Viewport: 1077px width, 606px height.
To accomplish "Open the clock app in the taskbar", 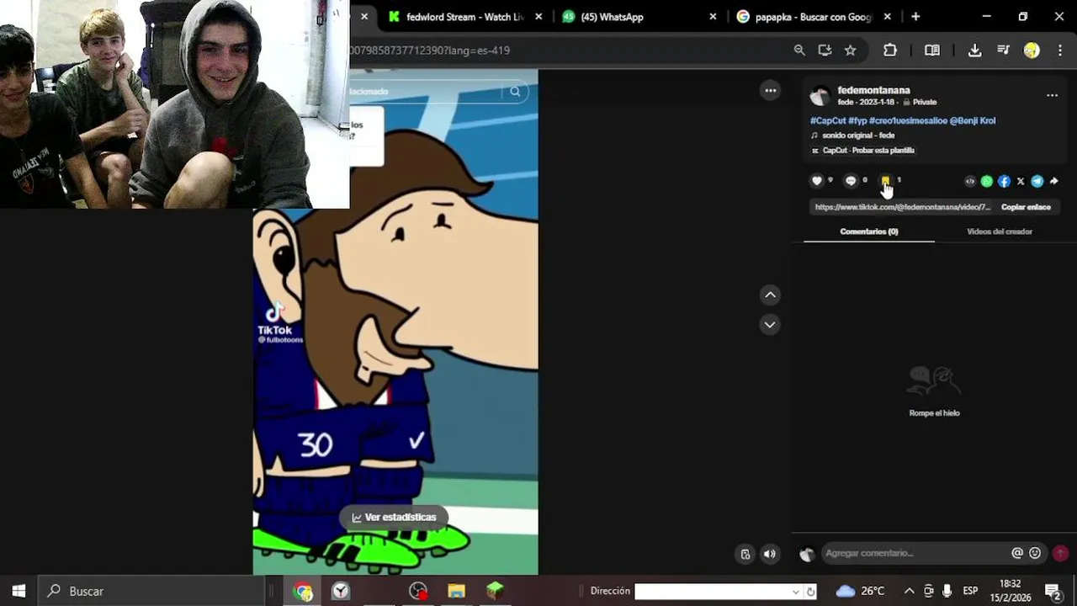I will click(341, 592).
